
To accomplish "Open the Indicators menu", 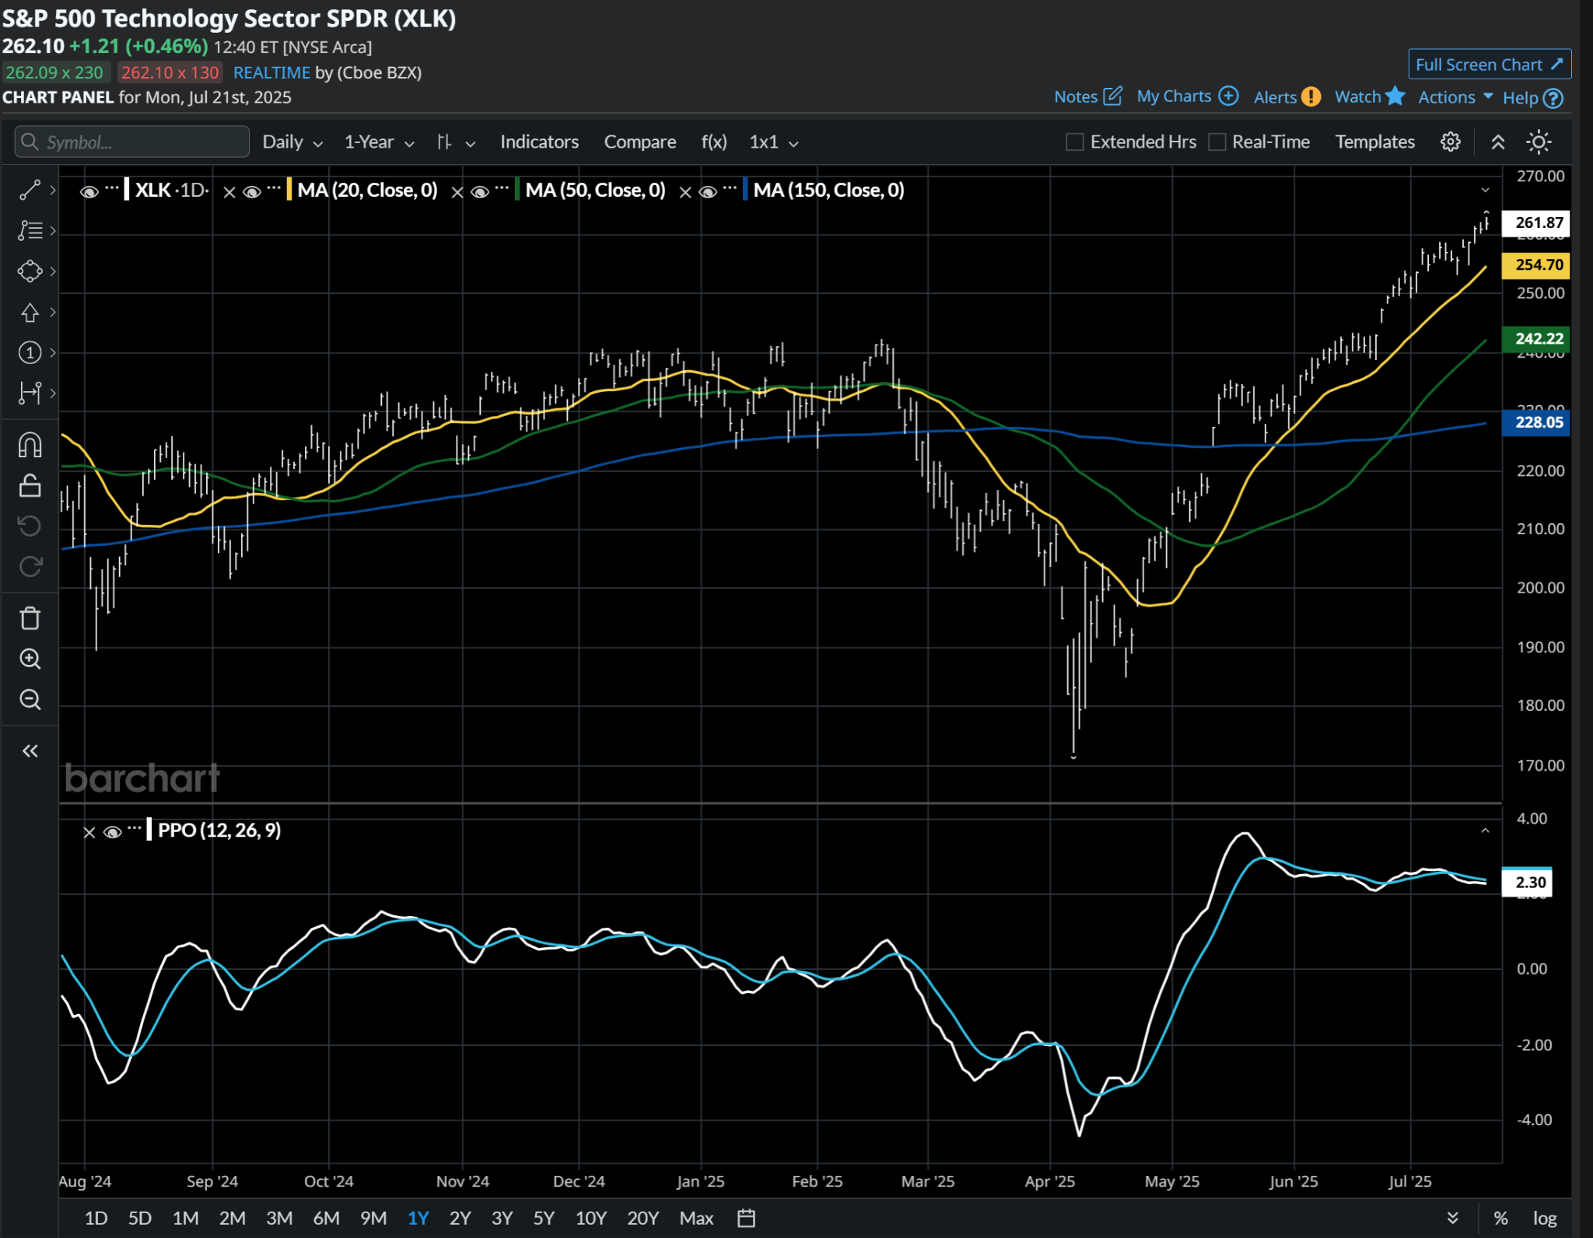I will pos(539,142).
